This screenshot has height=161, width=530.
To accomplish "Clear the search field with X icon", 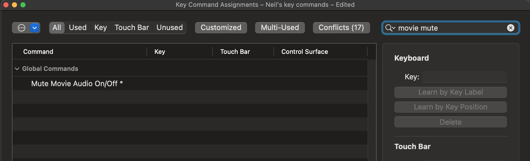I will click(x=510, y=28).
